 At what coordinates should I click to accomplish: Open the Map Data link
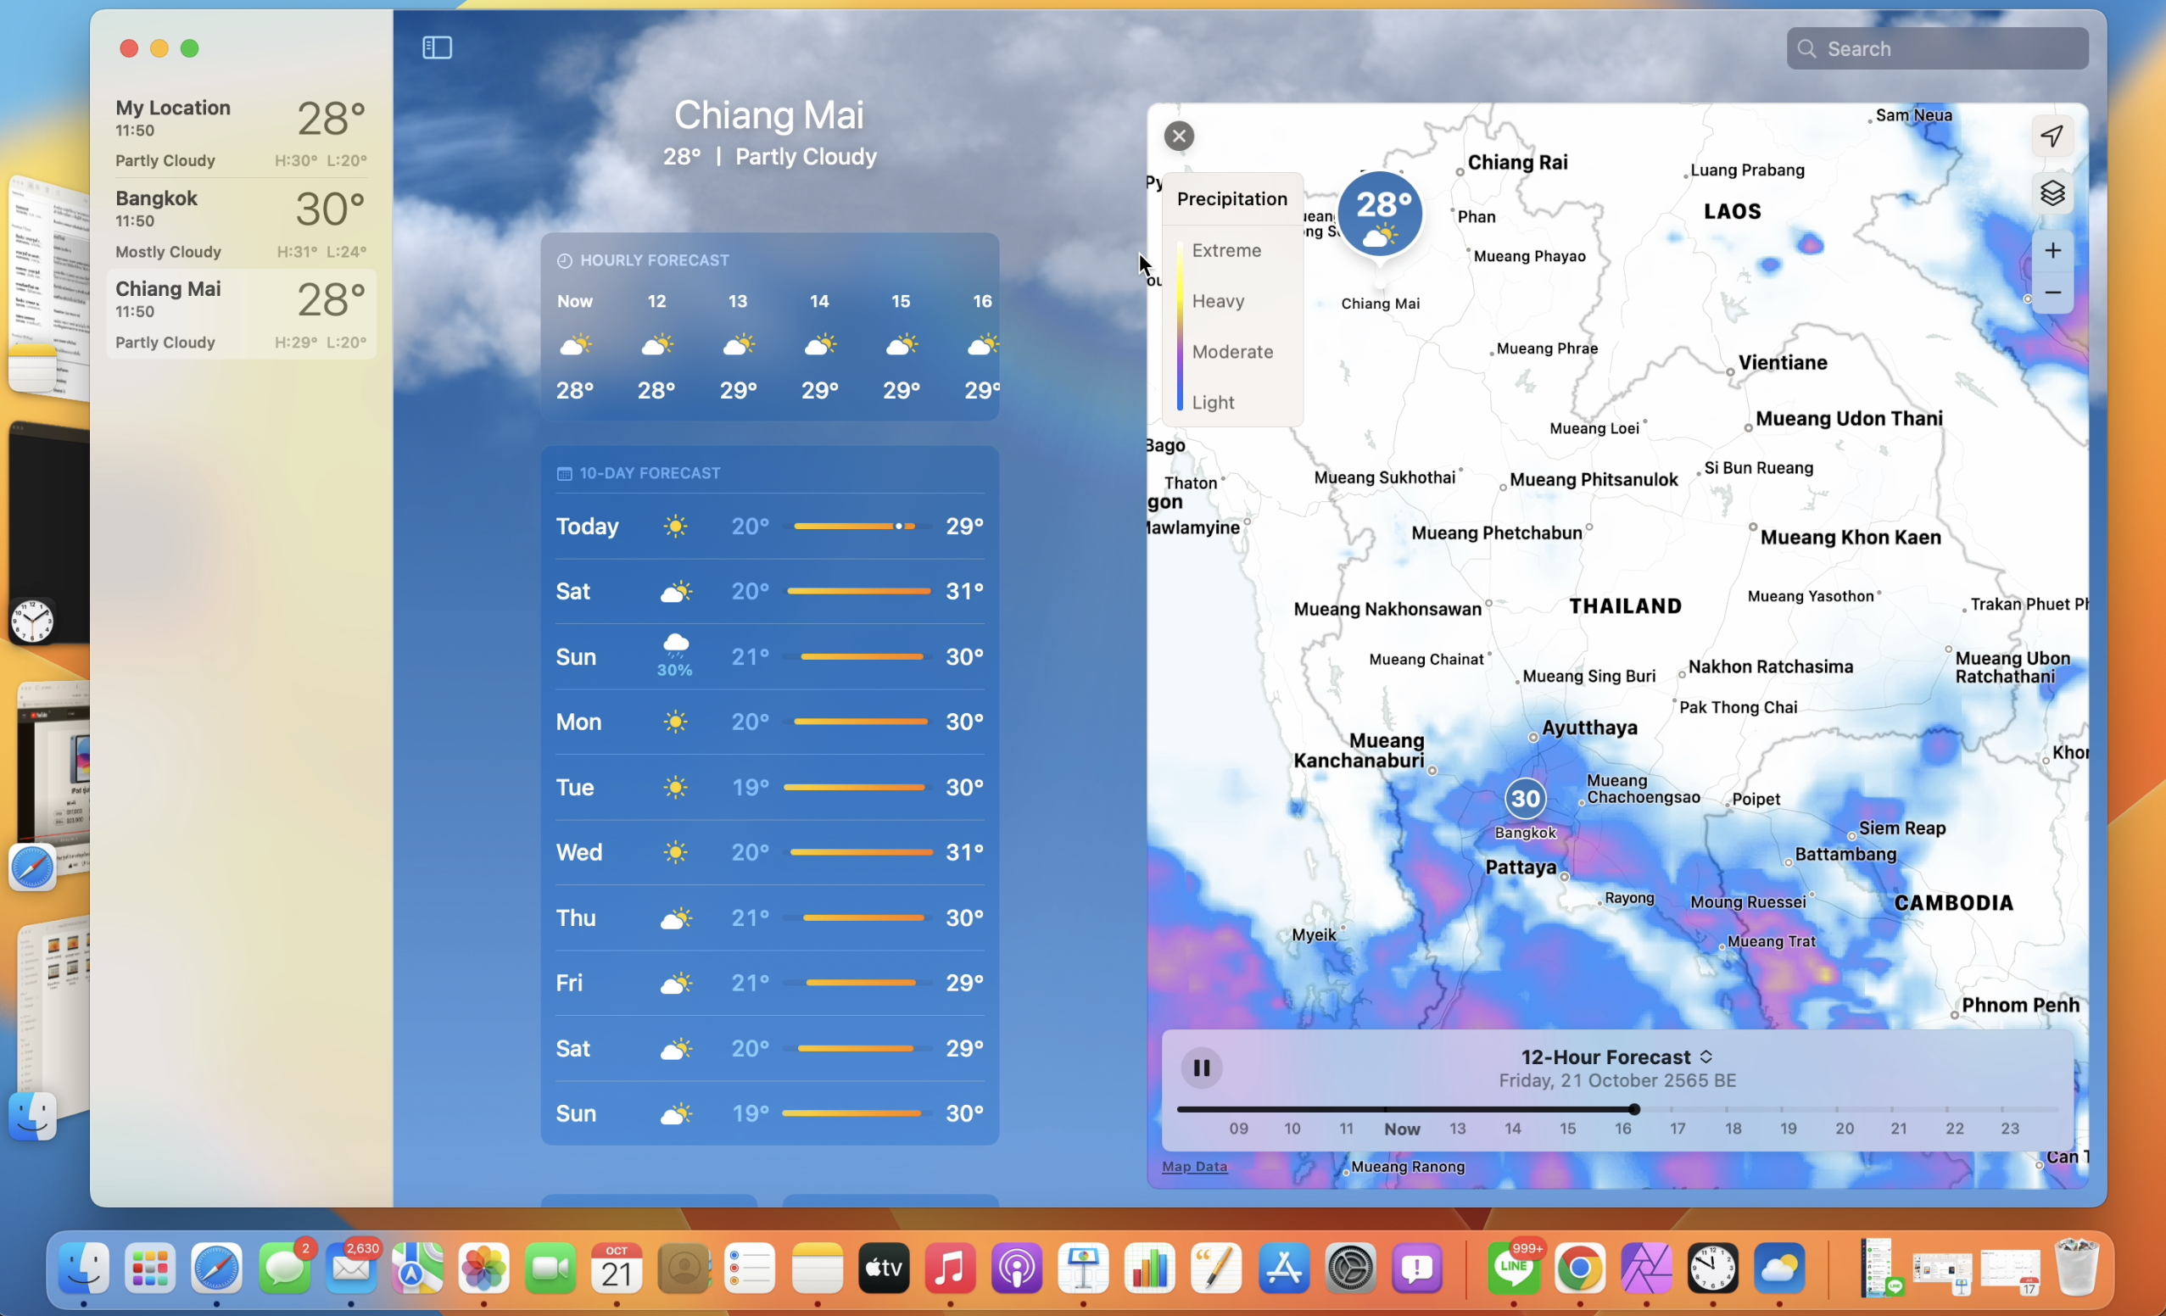point(1194,1167)
